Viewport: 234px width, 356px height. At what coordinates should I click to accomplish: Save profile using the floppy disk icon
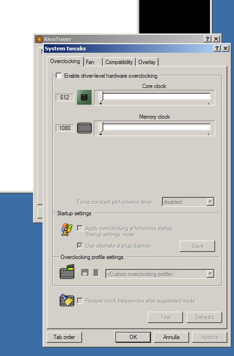pos(85,273)
